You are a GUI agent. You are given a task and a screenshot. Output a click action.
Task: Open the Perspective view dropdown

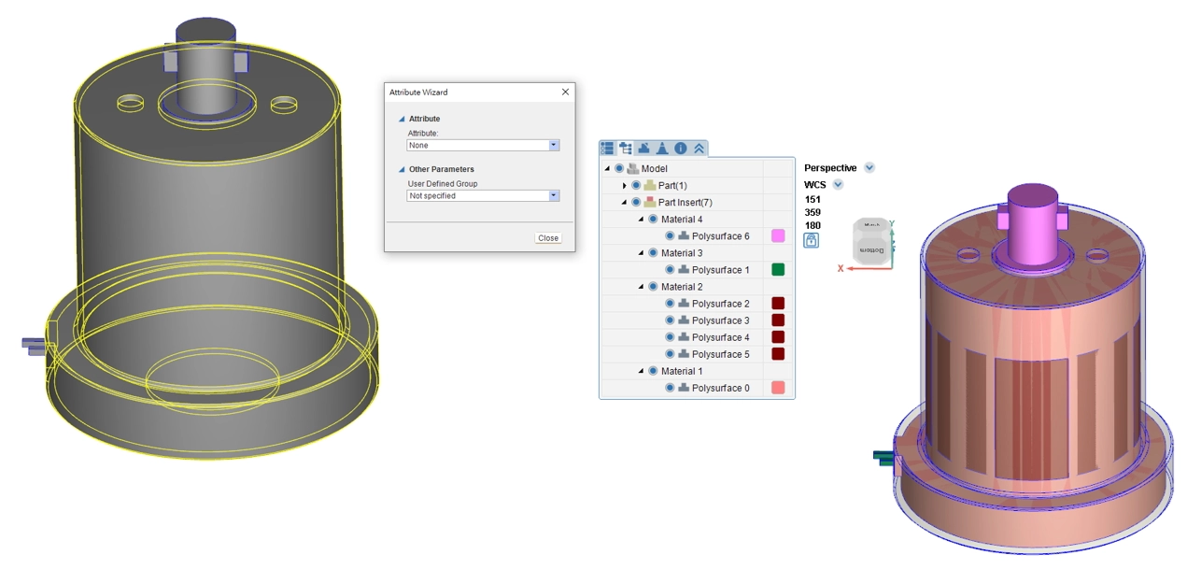pyautogui.click(x=869, y=168)
